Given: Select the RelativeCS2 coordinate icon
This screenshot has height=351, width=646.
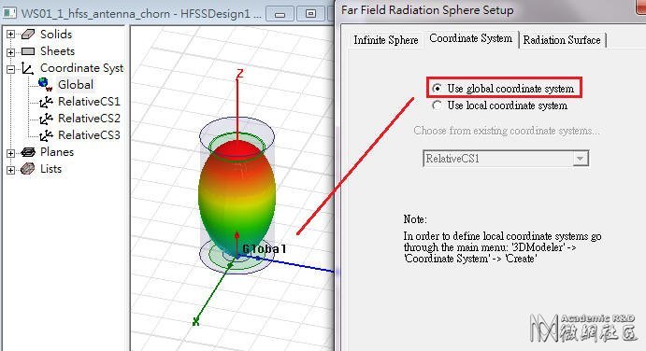Looking at the screenshot, I should pos(46,119).
